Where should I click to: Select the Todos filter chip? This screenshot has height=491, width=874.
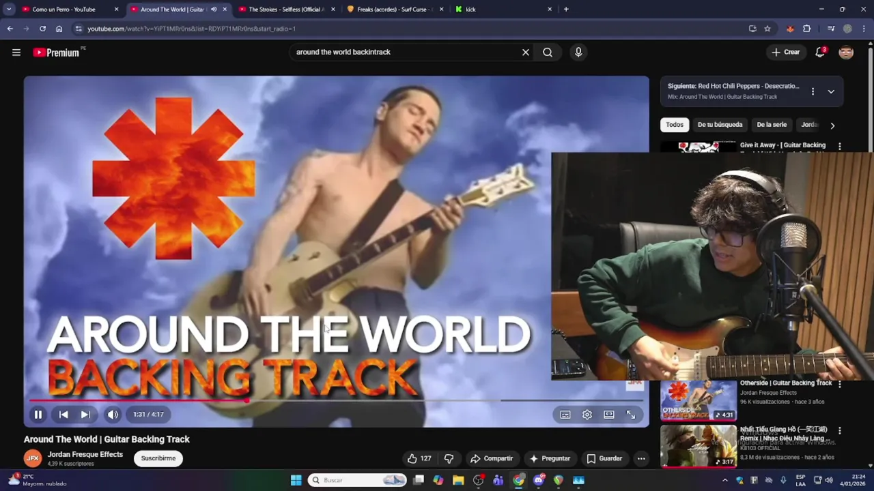click(x=675, y=125)
